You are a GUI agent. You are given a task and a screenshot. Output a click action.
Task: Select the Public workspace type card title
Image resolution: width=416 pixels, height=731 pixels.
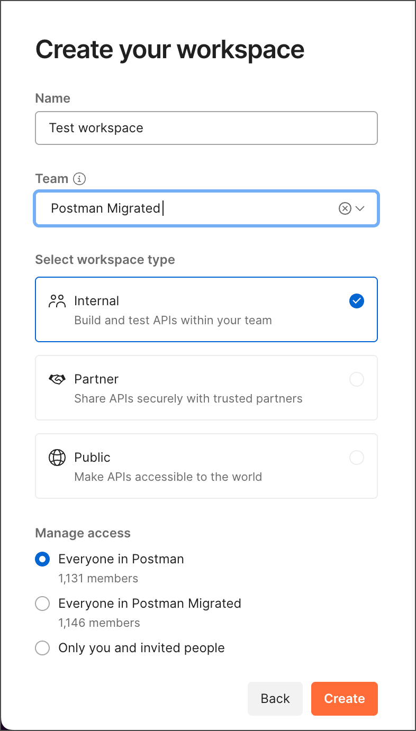click(92, 458)
